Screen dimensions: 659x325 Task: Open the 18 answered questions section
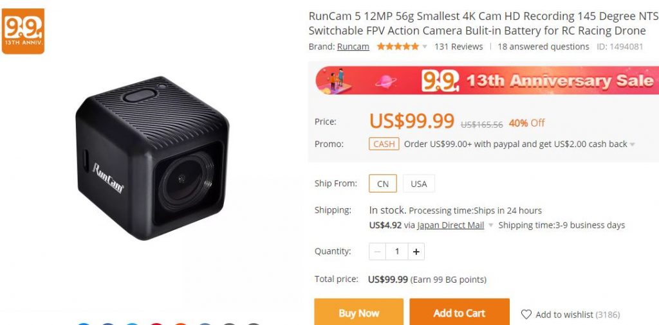click(x=543, y=46)
